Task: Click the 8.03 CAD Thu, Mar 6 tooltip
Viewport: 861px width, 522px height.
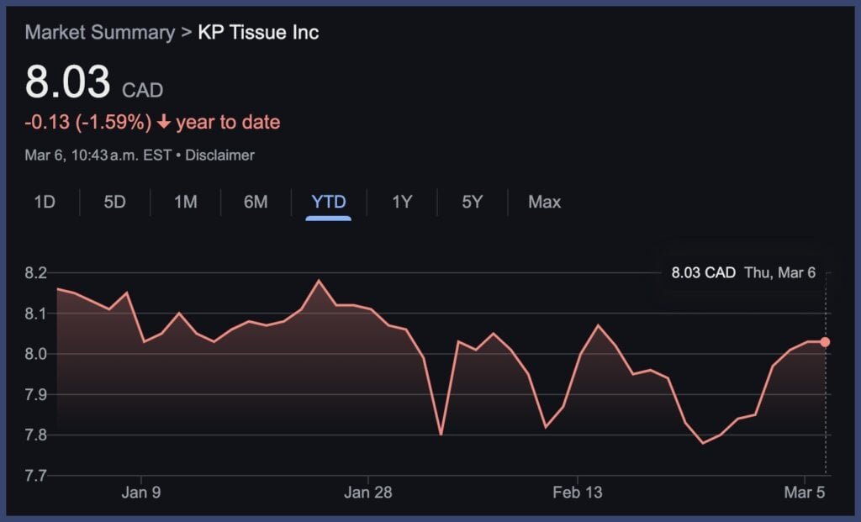Action: (x=742, y=272)
